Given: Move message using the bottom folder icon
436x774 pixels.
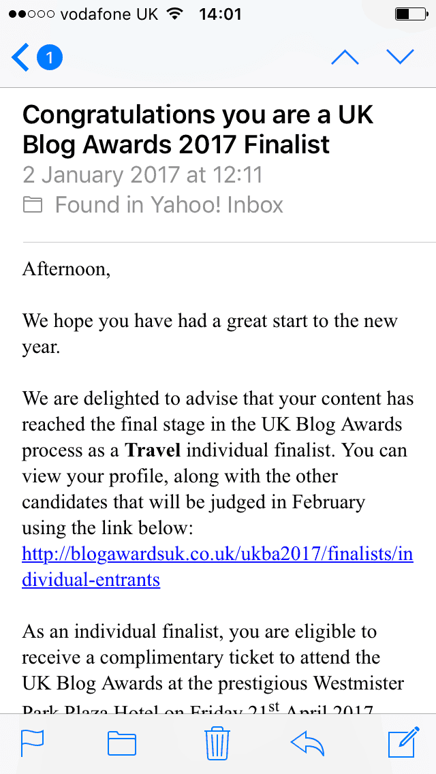Looking at the screenshot, I should click(x=122, y=743).
